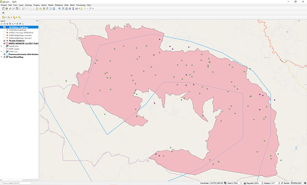Open the Field Calculator icon
The height and width of the screenshot is (185, 307).
[x=66, y=8]
